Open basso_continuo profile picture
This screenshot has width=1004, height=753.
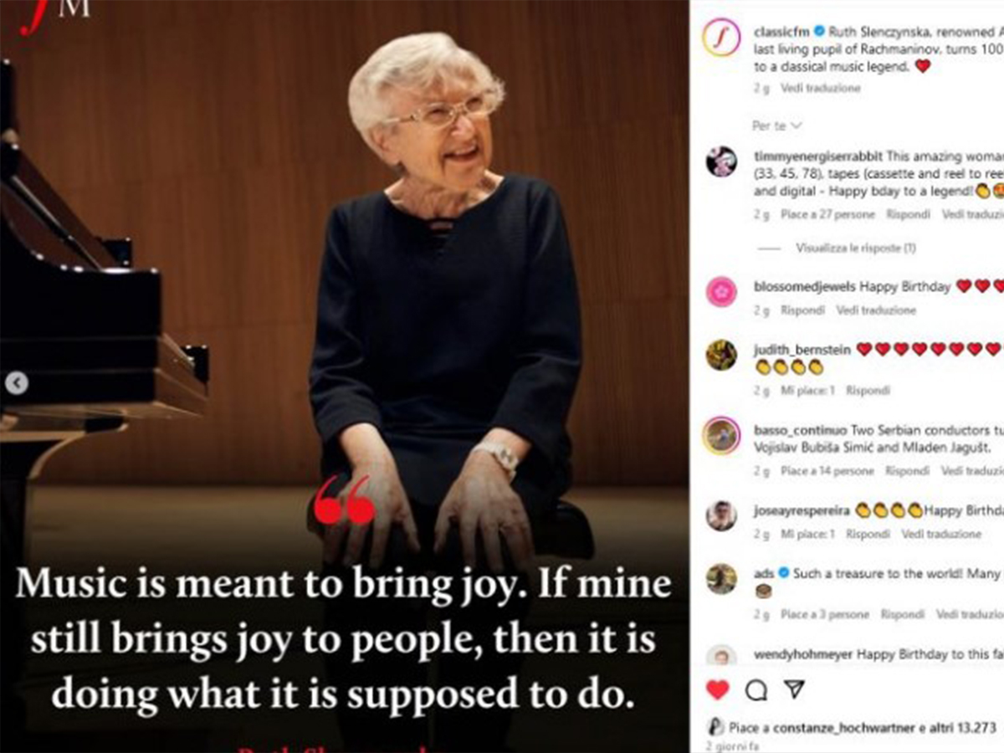pos(721,435)
